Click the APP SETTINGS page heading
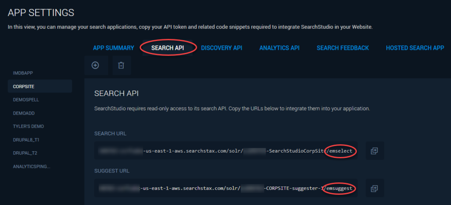The width and height of the screenshot is (451, 205). click(41, 13)
